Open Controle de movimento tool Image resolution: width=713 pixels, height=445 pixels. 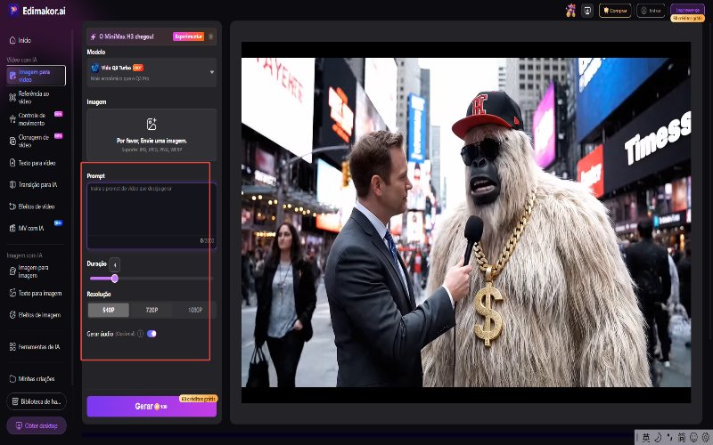coord(37,119)
